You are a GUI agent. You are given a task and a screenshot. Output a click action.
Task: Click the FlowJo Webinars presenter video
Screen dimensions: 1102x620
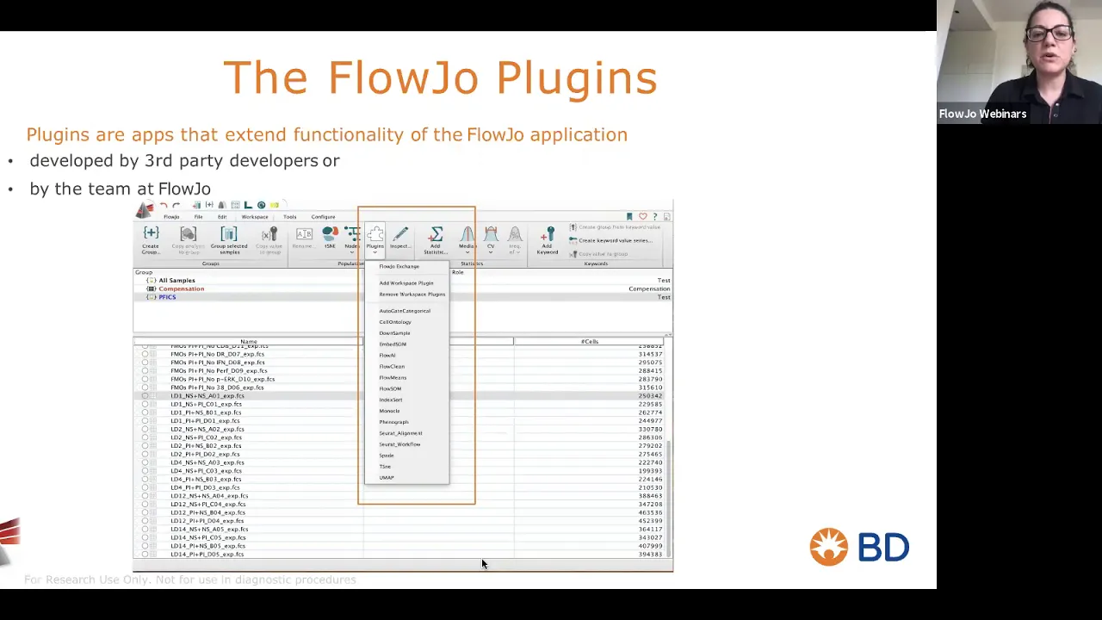click(1019, 62)
